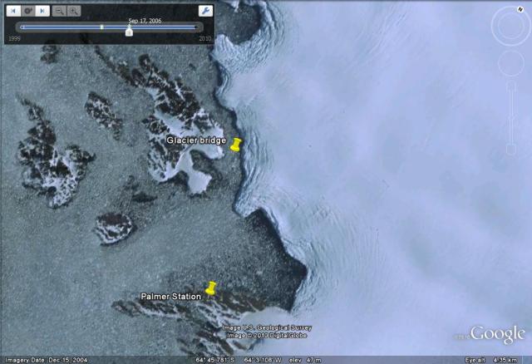Click the Glacier bridge placemark label

click(195, 140)
